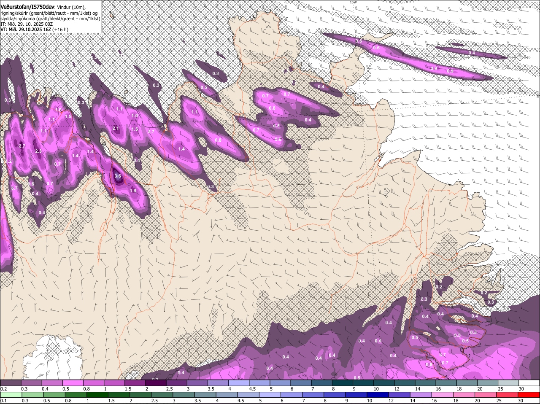Screen dimensions: 540x404
Task: Click the 2.7 precipitation value label
Action: [22, 146]
